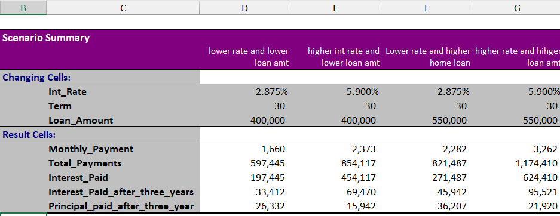Select Total_Payments value 1,174,410
560x216 pixels.
(x=537, y=163)
